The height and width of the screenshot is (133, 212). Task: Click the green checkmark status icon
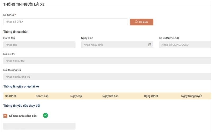click(x=46, y=115)
